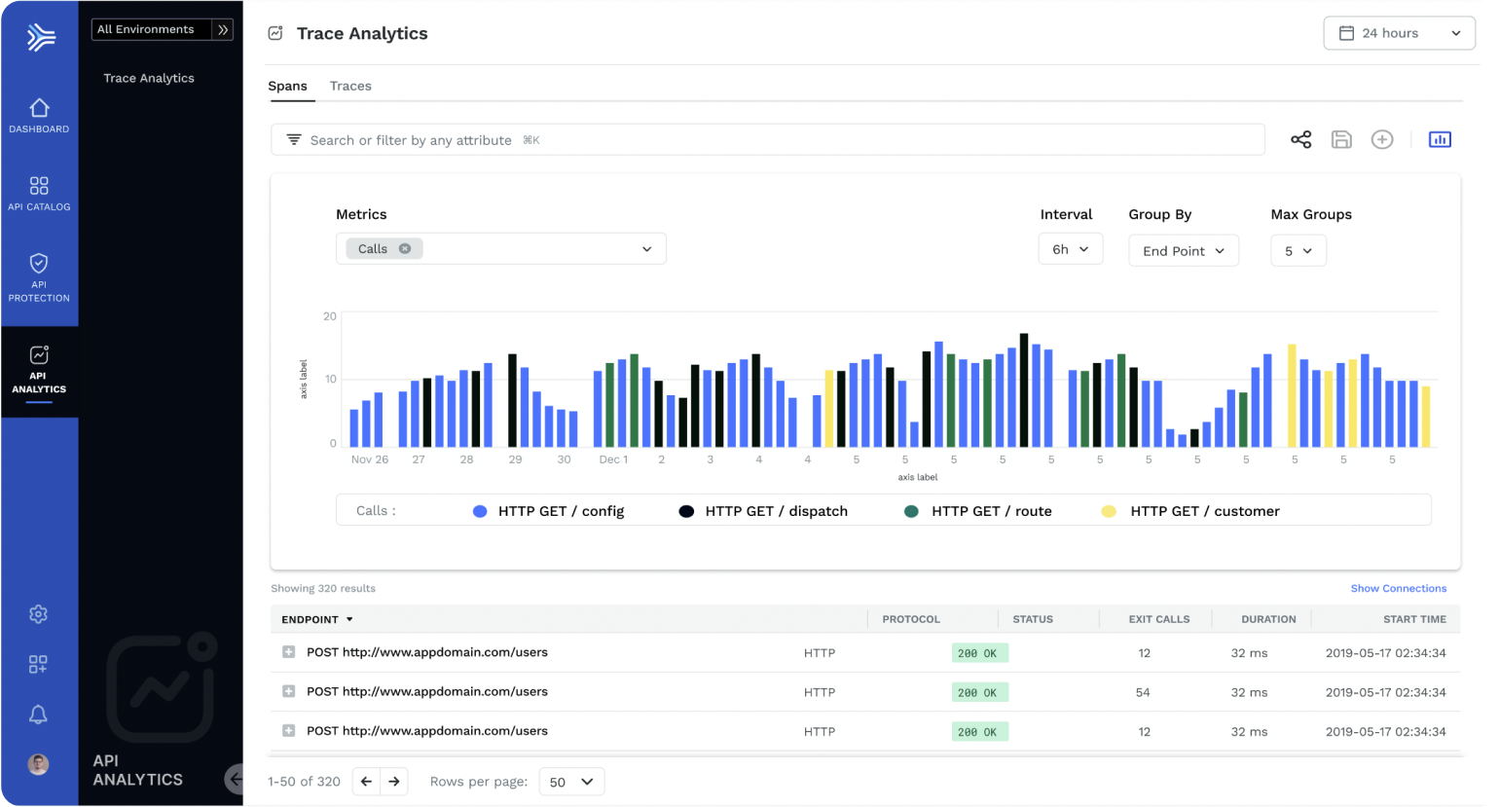Click the add plus circle icon
This screenshot has height=807, width=1499.
point(1382,140)
